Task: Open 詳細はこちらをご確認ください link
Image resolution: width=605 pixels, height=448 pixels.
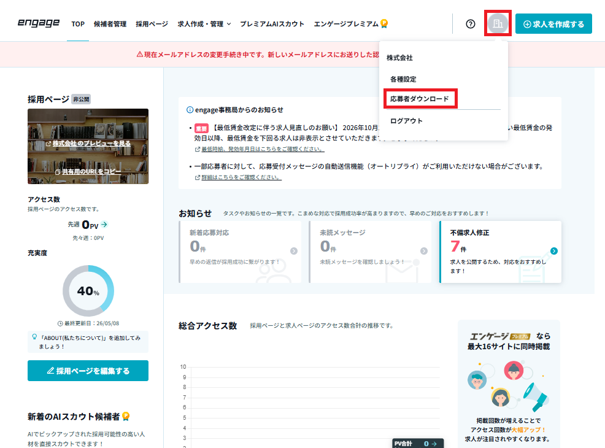Action: (238, 177)
